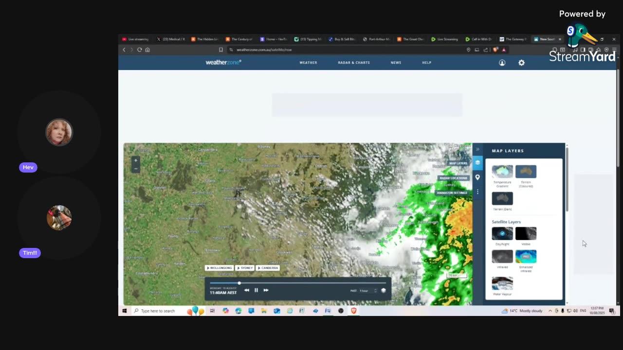Click the animation timeline slider handle
Image resolution: width=623 pixels, height=350 pixels.
point(239,283)
